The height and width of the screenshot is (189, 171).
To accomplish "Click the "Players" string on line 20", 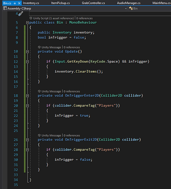I will click(106, 106).
